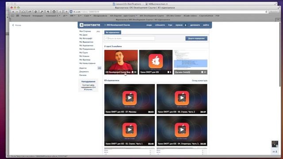Open the XCode videos bookmark
Image resolution: width=283 pixels, height=159 pixels.
coord(190,16)
